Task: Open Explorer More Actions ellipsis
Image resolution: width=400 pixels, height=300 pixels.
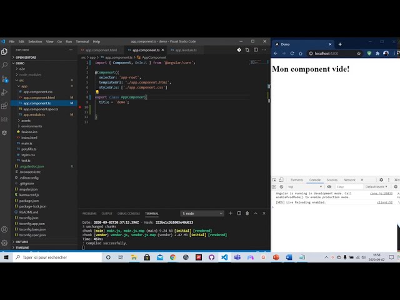Action: pos(71,50)
